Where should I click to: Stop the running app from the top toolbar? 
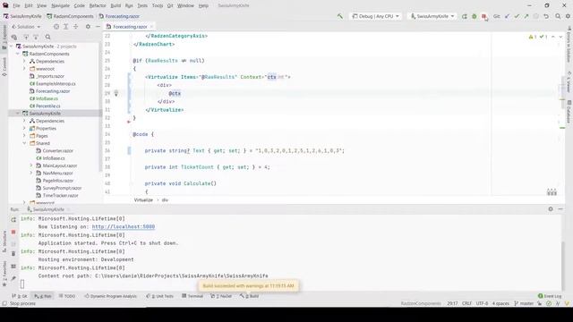[483, 16]
